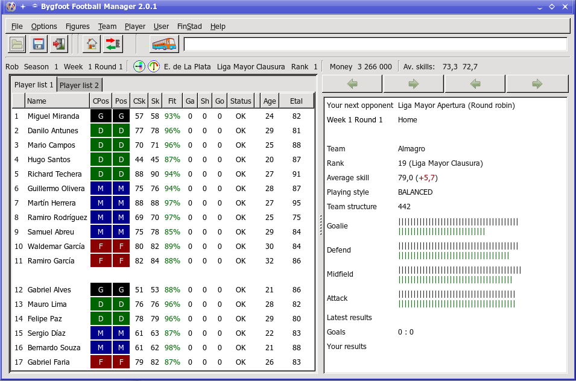This screenshot has height=381, width=576.
Task: Select player Ramiro Rodríguez
Action: pyautogui.click(x=163, y=218)
